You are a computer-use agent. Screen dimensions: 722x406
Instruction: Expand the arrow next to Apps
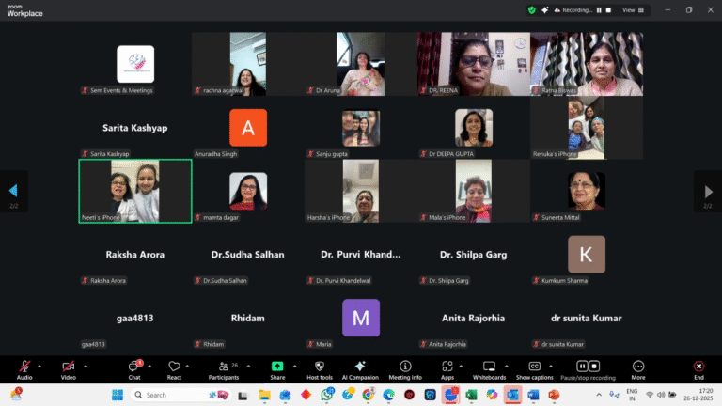(463, 366)
